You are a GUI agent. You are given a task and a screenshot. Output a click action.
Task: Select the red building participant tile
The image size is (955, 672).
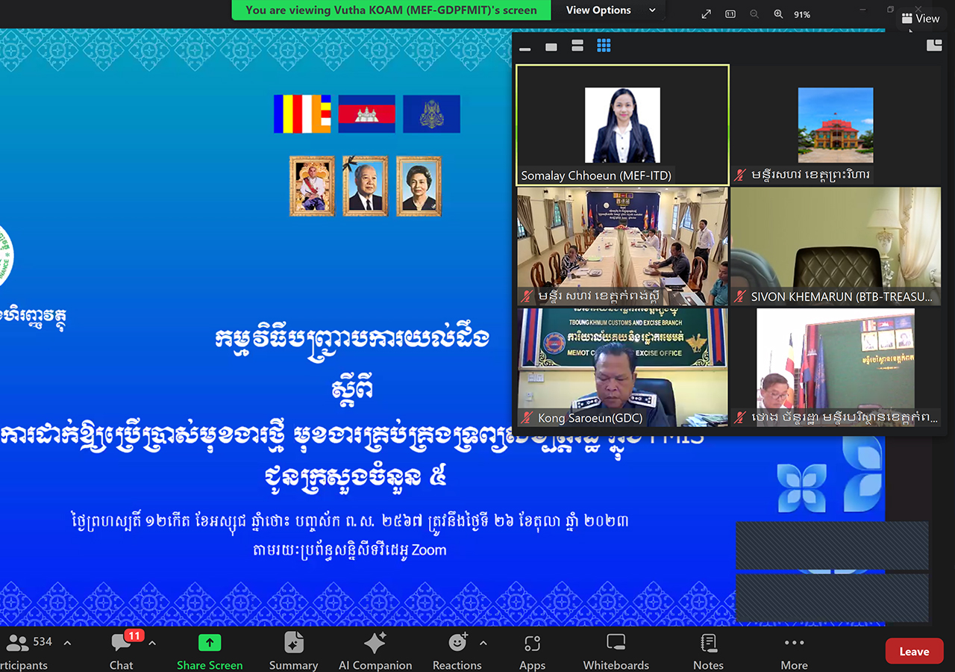(x=836, y=125)
